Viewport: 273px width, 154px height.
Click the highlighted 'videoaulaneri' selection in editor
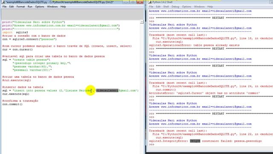click(x=107, y=90)
